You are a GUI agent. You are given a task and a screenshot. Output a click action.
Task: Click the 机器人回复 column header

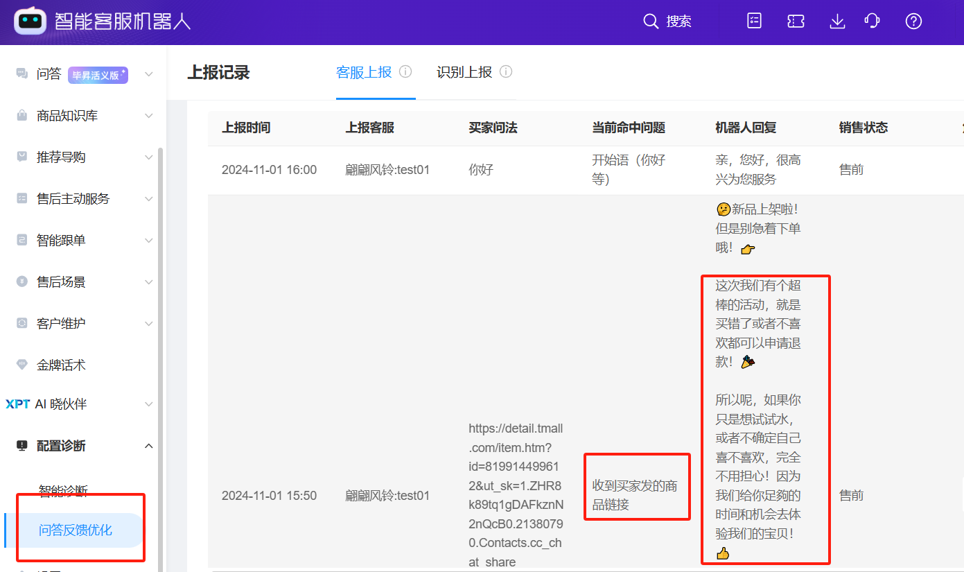[x=746, y=128]
